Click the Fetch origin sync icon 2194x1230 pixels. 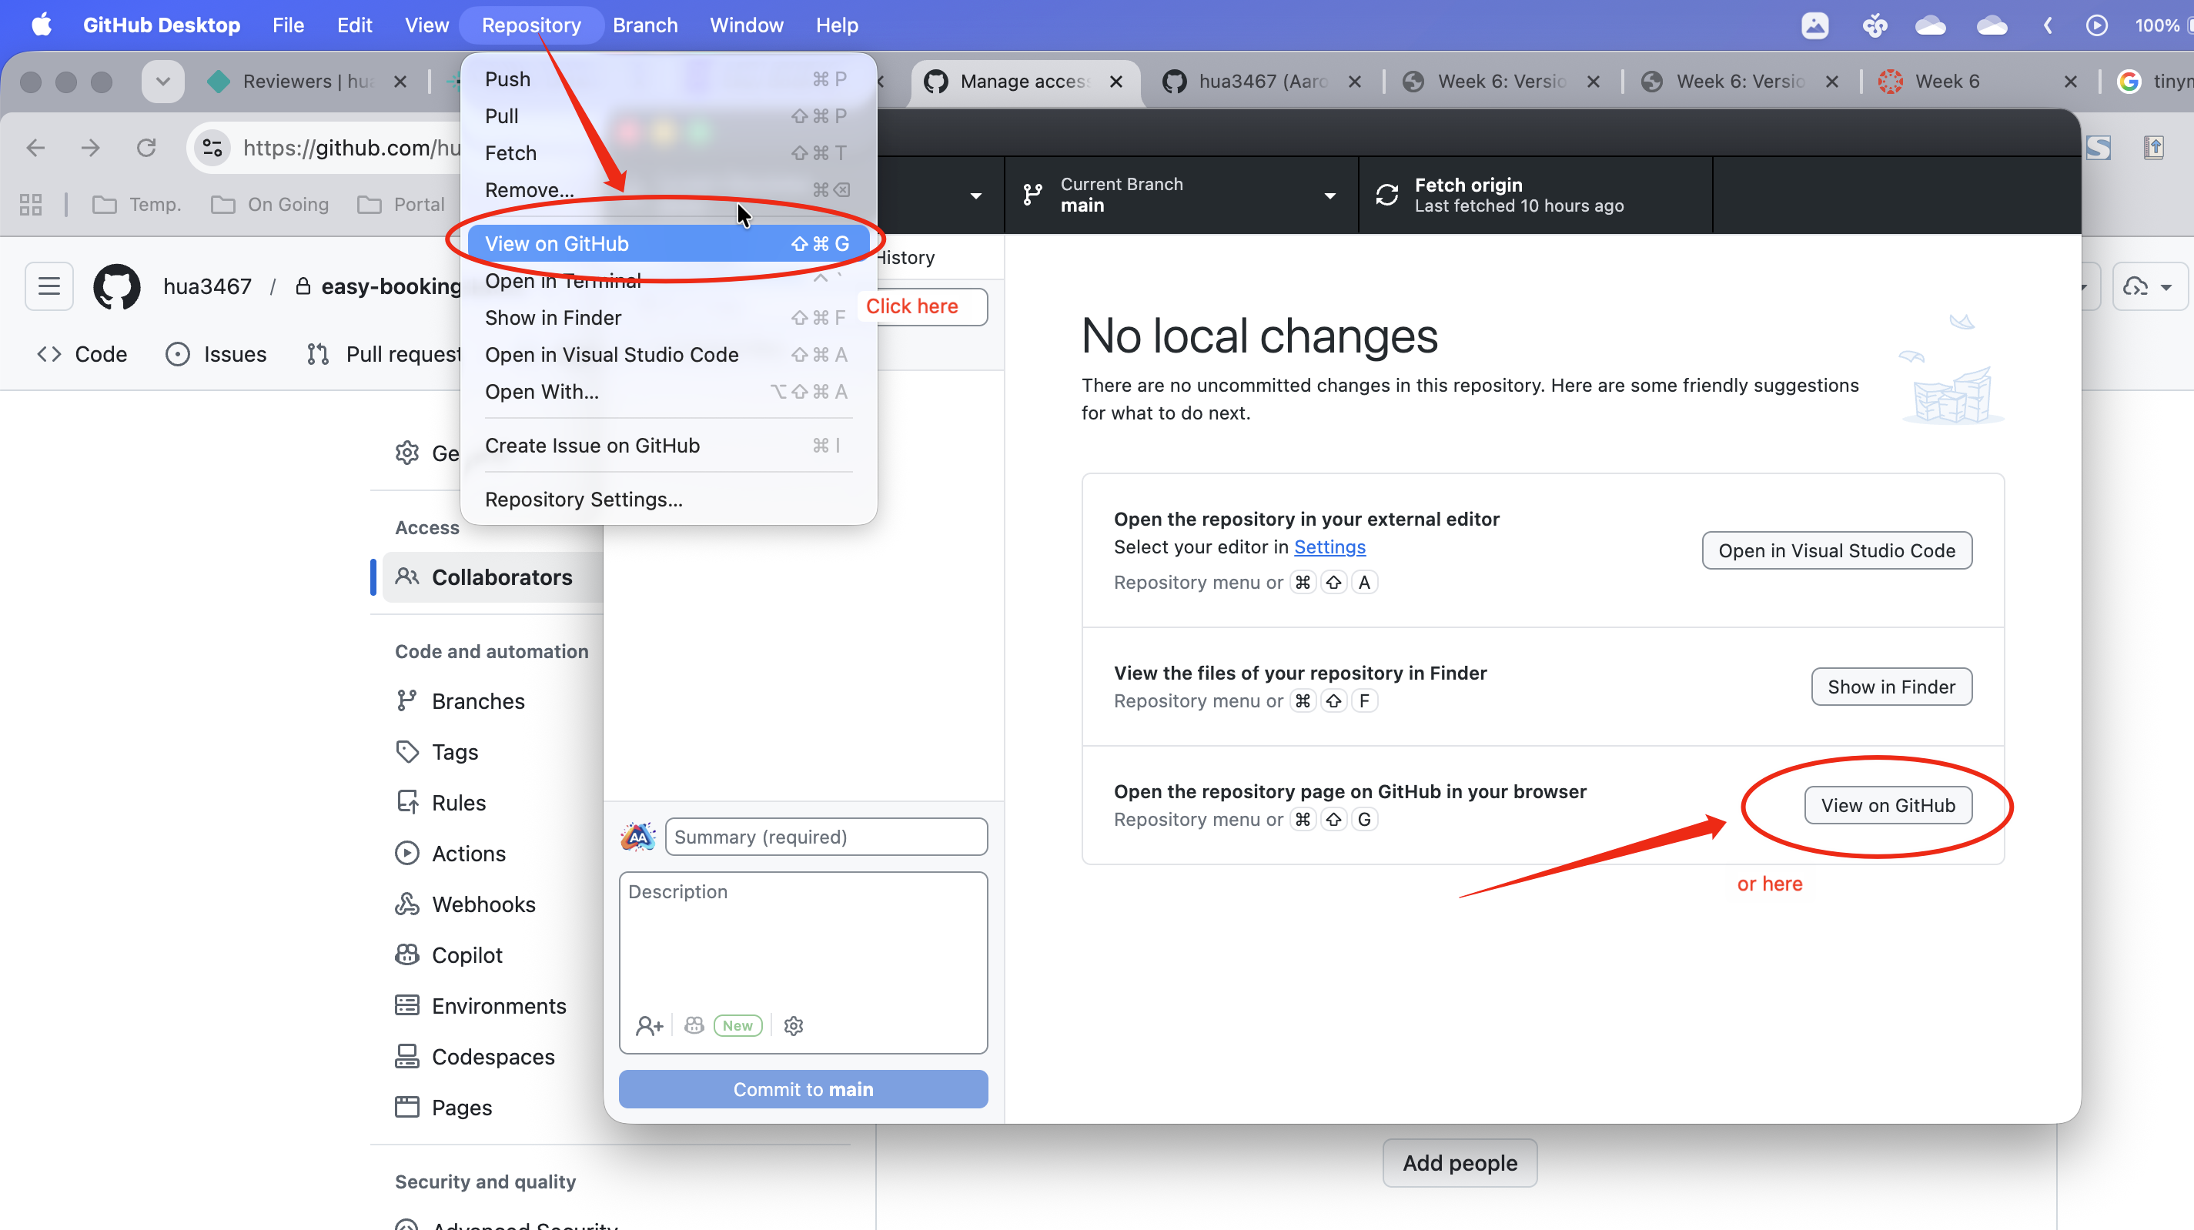pos(1386,195)
